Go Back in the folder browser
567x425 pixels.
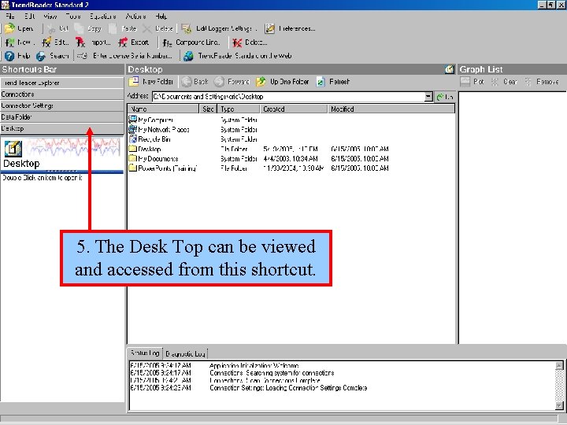point(195,82)
